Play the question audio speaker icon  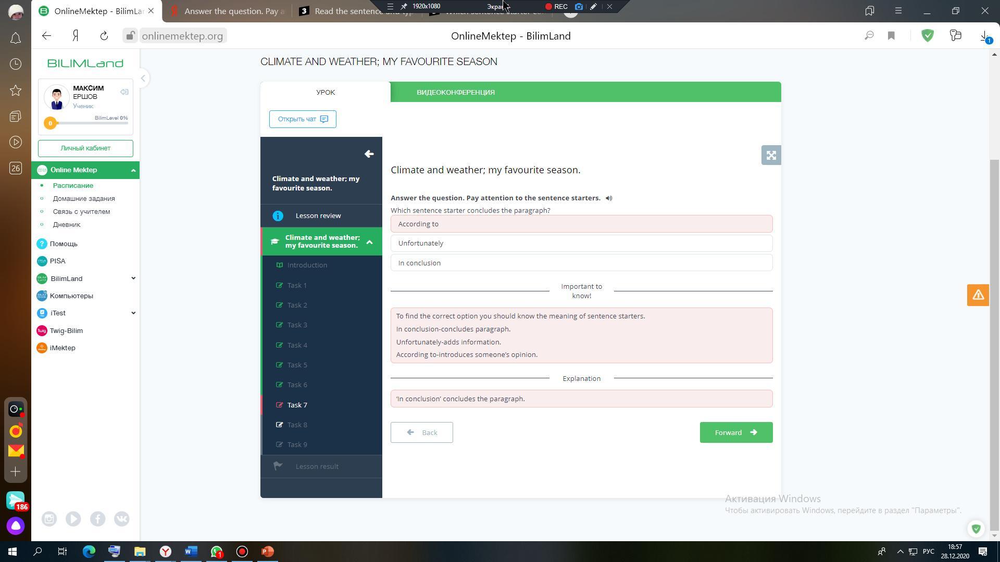pos(609,198)
